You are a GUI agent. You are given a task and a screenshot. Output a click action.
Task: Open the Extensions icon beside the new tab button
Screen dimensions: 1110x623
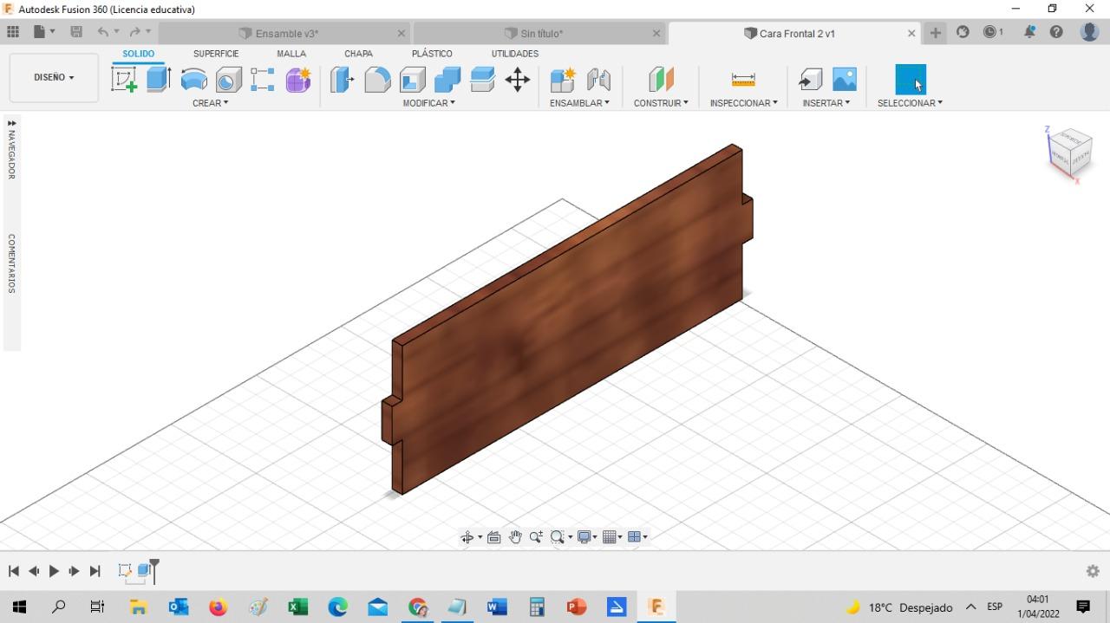(x=963, y=32)
